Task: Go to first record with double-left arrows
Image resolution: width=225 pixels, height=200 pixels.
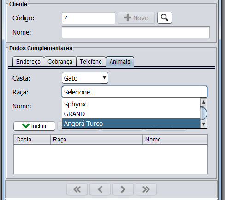Action: tap(77, 189)
